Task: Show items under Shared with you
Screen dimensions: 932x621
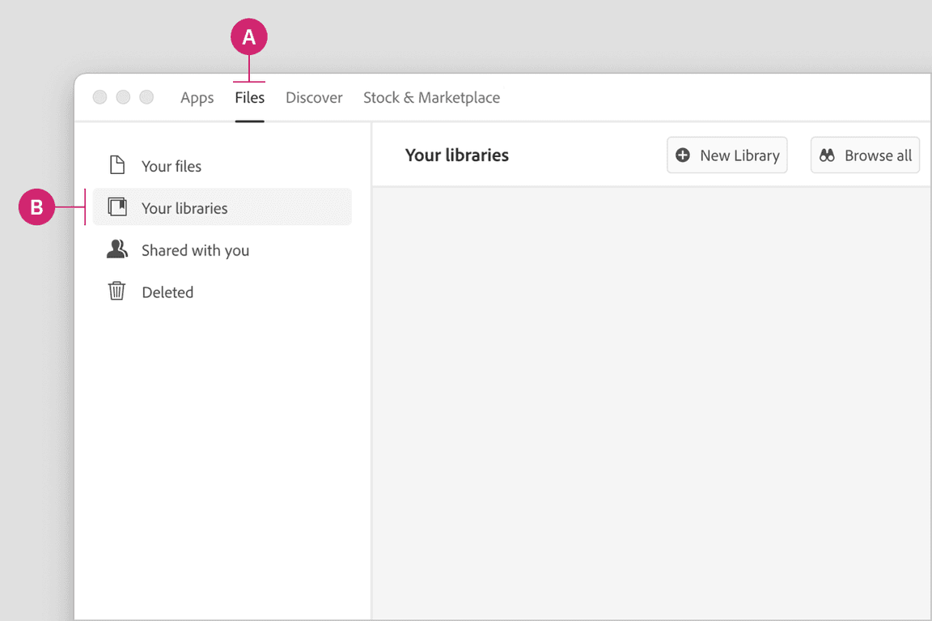Action: (x=195, y=250)
